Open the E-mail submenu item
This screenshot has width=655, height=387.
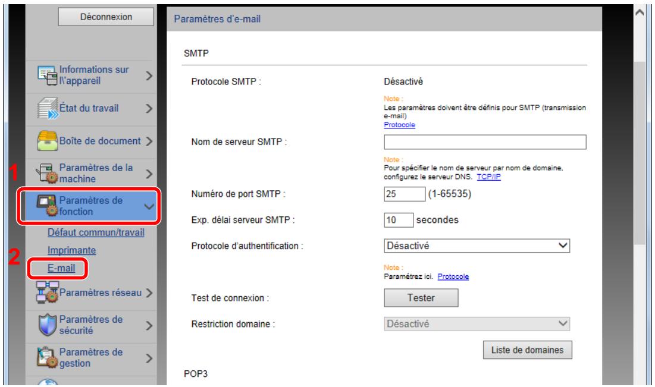click(57, 269)
